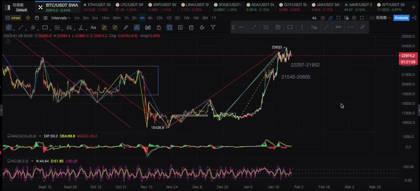The width and height of the screenshot is (420, 191).
Task: Switch to the ETH/USDT tab
Action: pyautogui.click(x=97, y=7)
